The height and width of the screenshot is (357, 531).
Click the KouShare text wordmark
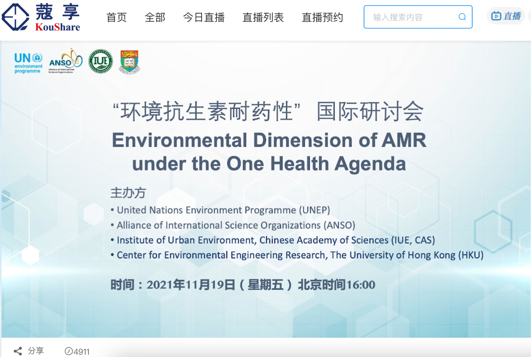[x=58, y=27]
